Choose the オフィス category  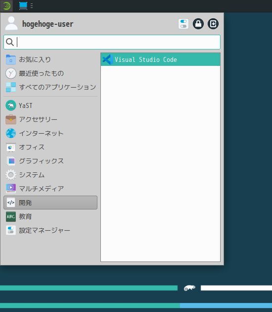click(x=50, y=147)
